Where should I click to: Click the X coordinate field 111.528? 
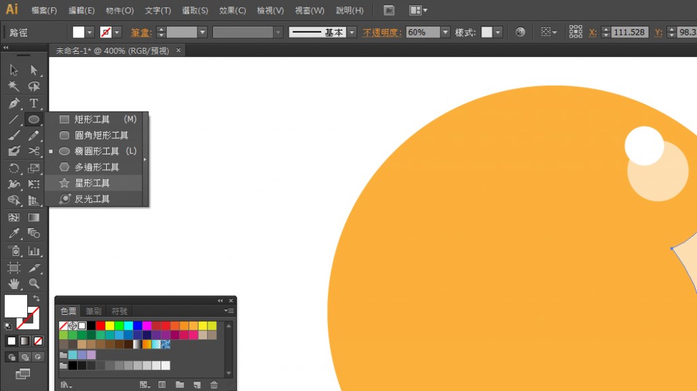pyautogui.click(x=629, y=32)
